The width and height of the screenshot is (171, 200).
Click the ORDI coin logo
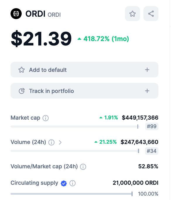[x=16, y=14]
